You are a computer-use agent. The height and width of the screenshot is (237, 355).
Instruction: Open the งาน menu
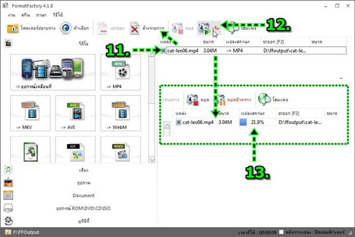click(12, 15)
